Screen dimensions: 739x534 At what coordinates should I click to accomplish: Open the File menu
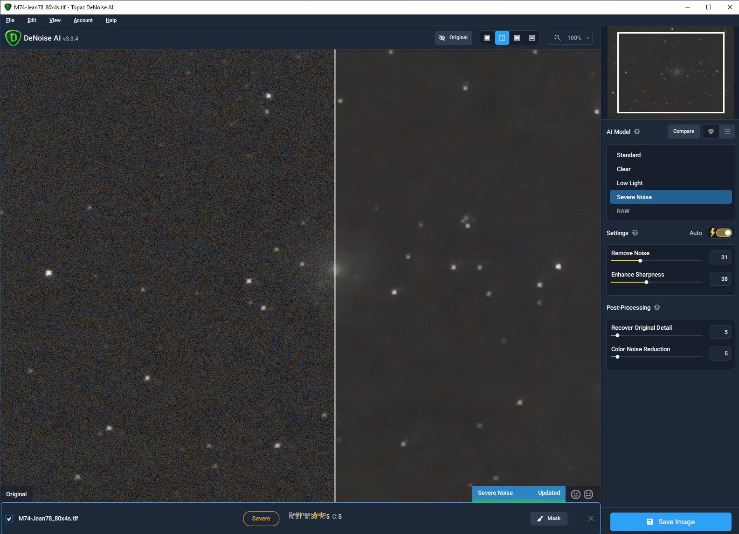[x=10, y=20]
